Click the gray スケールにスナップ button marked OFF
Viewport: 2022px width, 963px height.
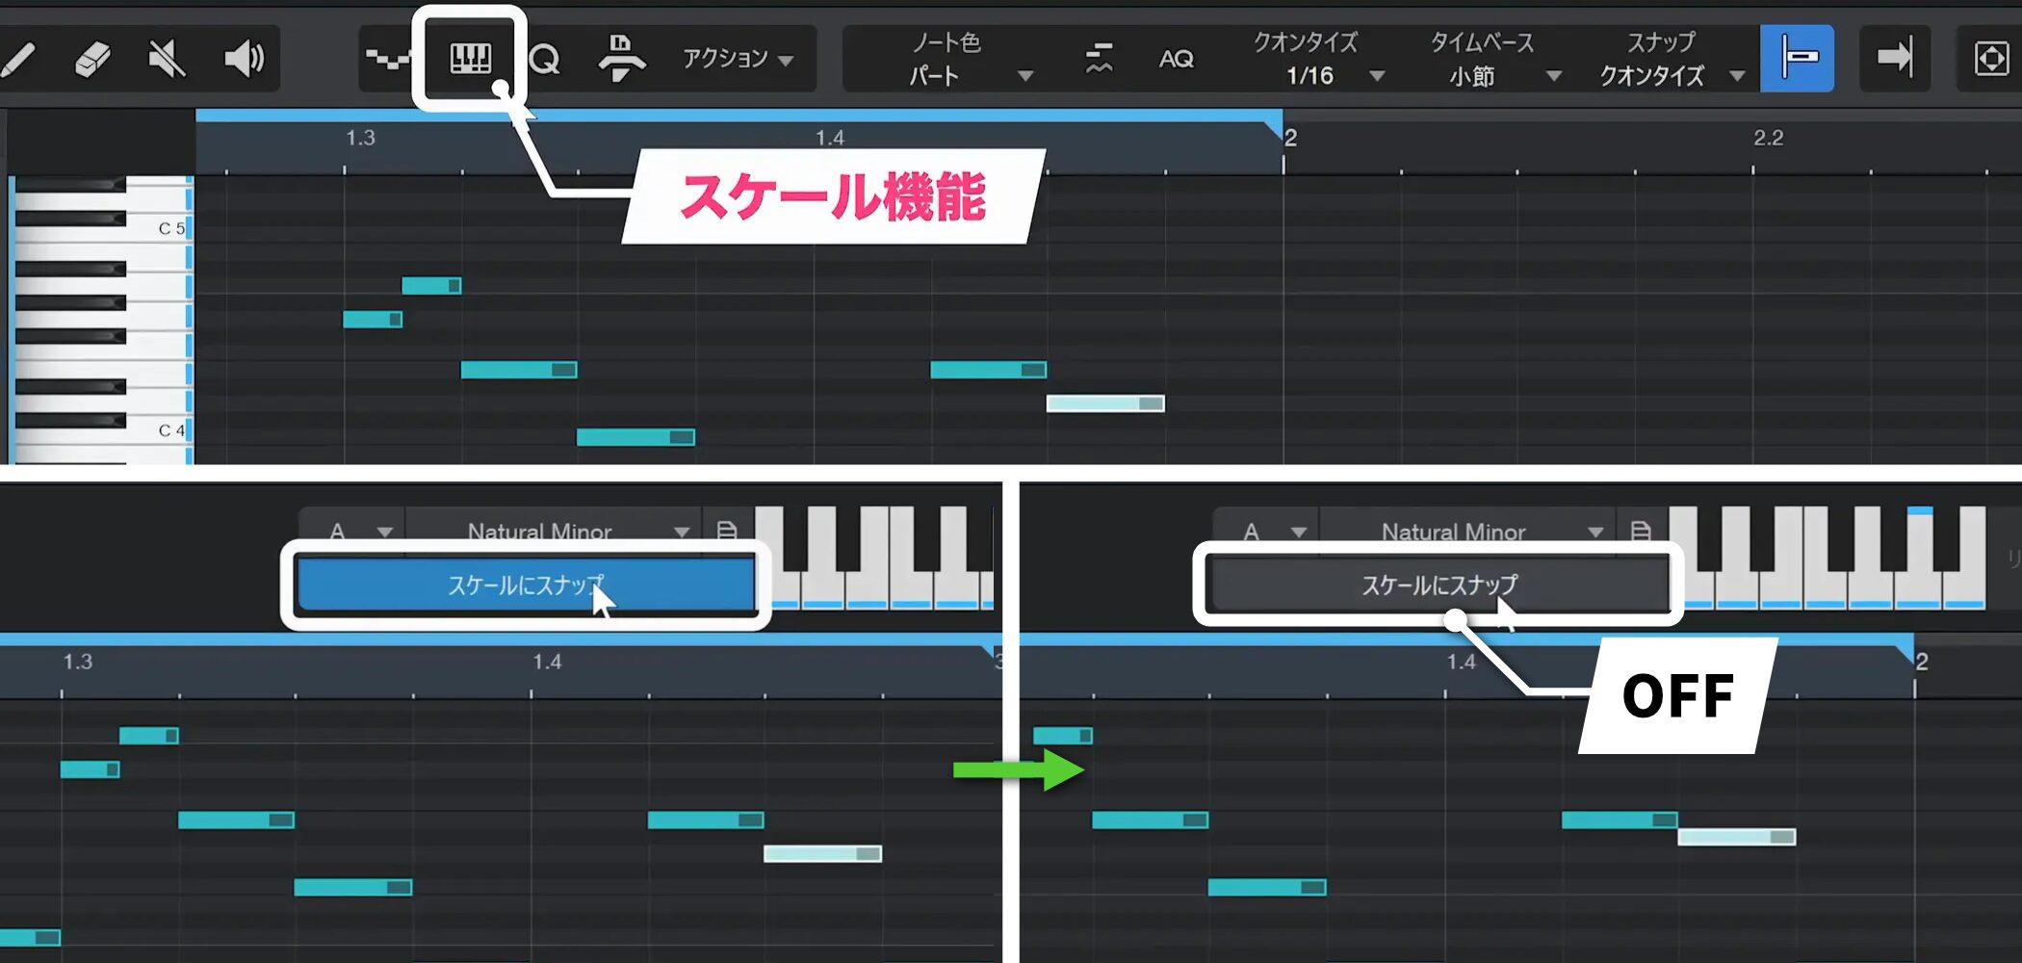click(x=1438, y=585)
